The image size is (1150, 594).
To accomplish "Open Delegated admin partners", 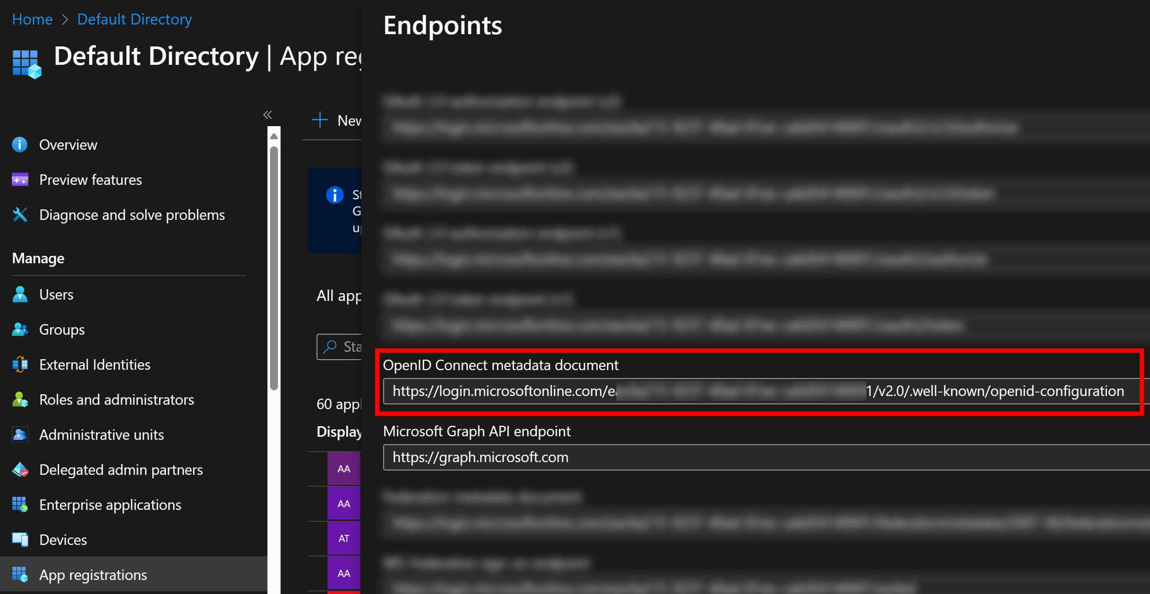I will pyautogui.click(x=121, y=470).
